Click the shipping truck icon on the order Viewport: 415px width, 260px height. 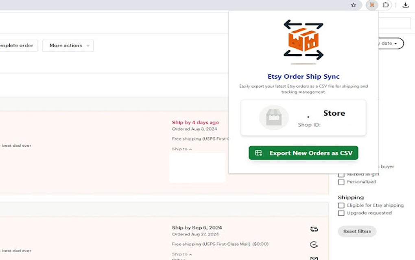(x=314, y=229)
